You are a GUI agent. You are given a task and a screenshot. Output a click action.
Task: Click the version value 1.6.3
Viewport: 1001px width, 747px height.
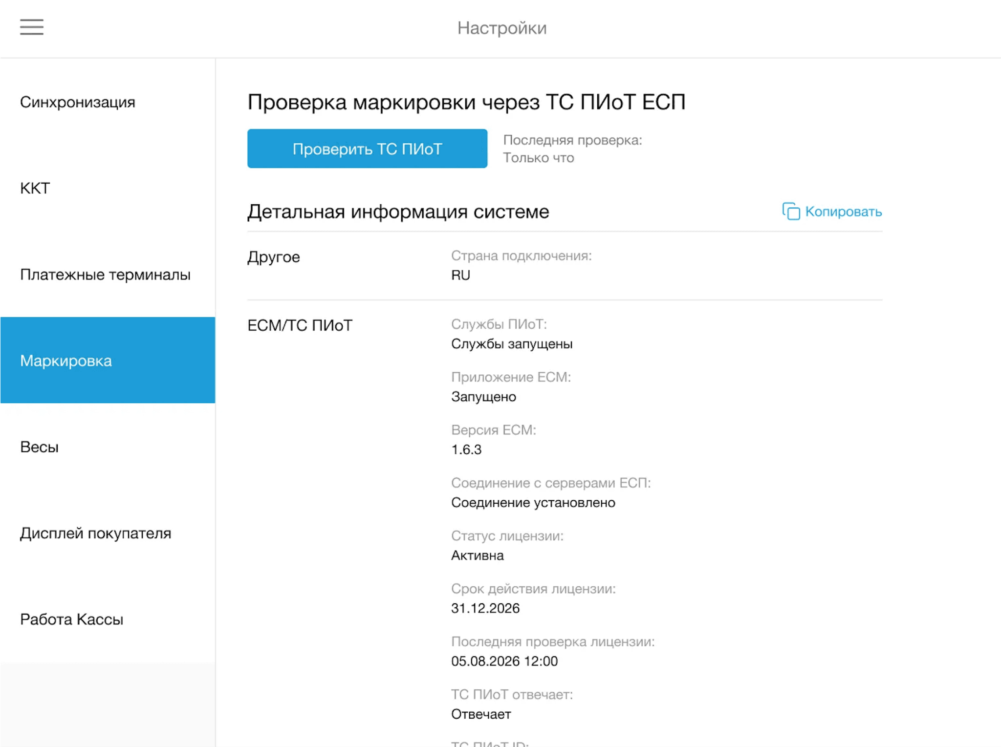coord(466,449)
